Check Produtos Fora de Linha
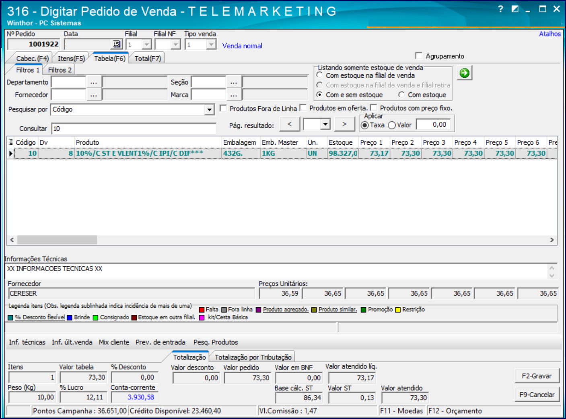This screenshot has width=566, height=419. pos(223,108)
